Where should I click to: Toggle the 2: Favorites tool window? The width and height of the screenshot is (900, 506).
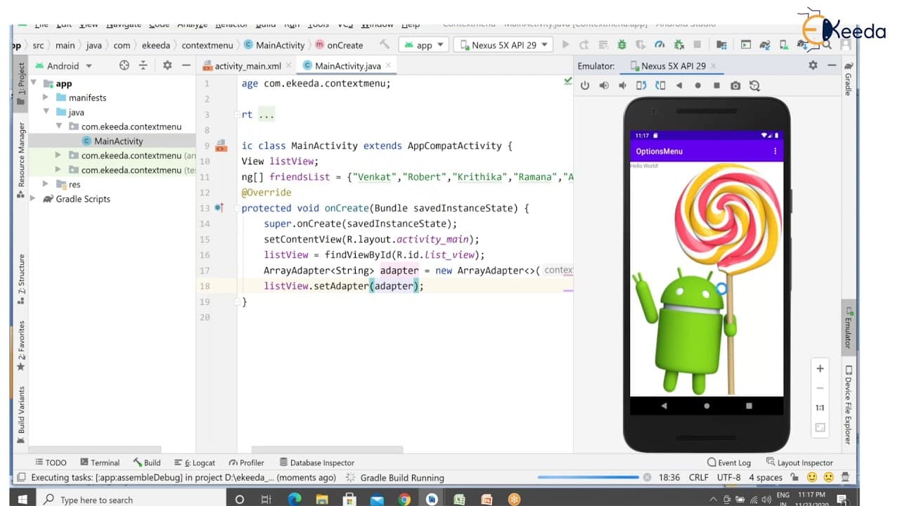(21, 345)
